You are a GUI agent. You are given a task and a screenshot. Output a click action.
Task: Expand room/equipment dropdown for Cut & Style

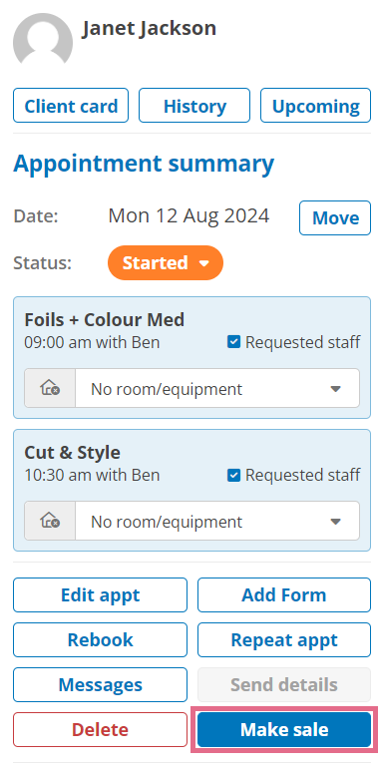(217, 521)
